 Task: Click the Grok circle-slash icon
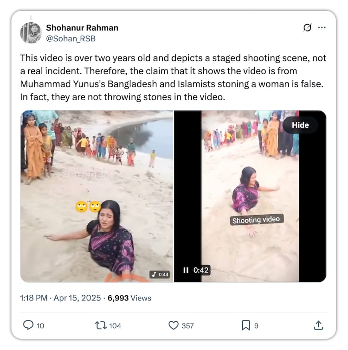click(x=307, y=28)
